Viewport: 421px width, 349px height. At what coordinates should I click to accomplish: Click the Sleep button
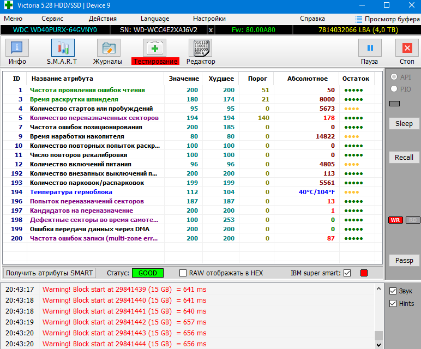pyautogui.click(x=404, y=123)
